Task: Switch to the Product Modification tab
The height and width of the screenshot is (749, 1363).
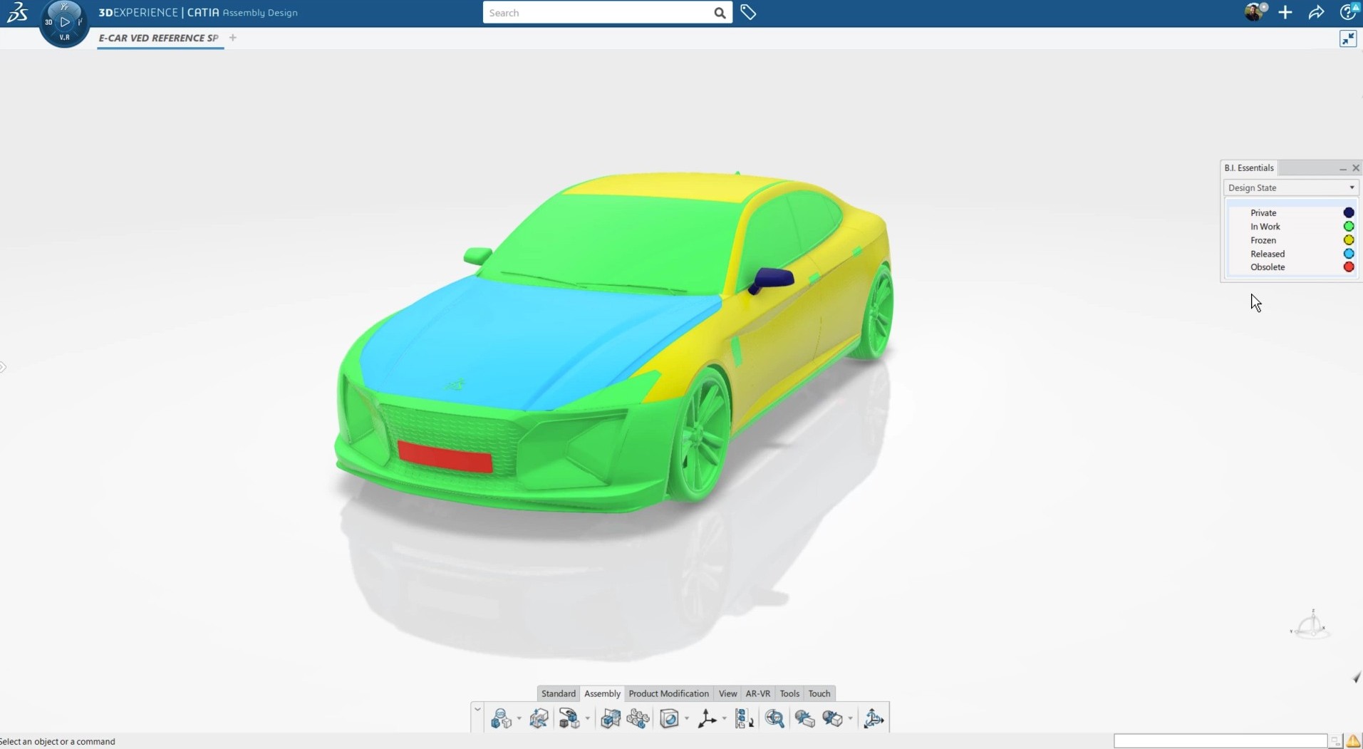Action: point(668,693)
